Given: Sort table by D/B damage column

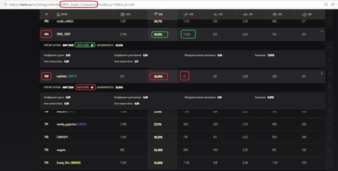Looking at the screenshot, I should pos(188,14).
